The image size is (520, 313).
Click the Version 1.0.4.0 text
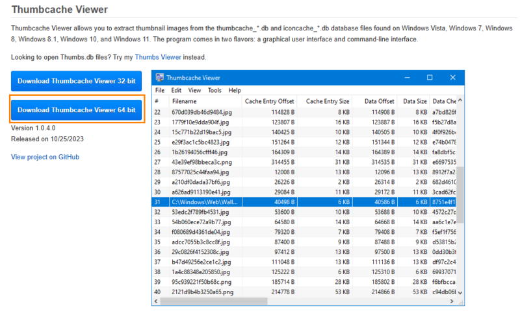point(33,128)
